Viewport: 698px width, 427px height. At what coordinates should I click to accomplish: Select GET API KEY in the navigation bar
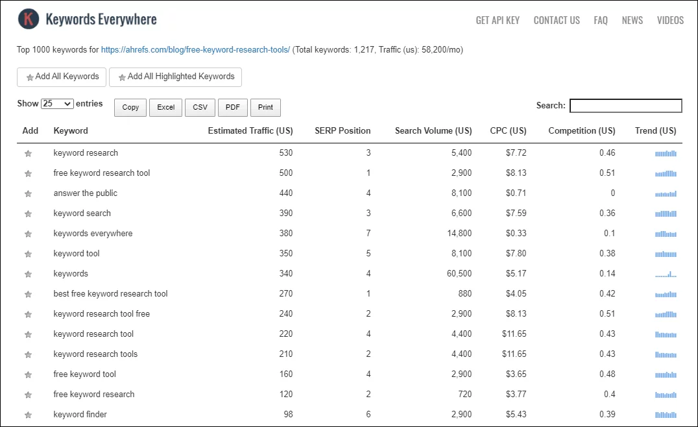point(498,20)
